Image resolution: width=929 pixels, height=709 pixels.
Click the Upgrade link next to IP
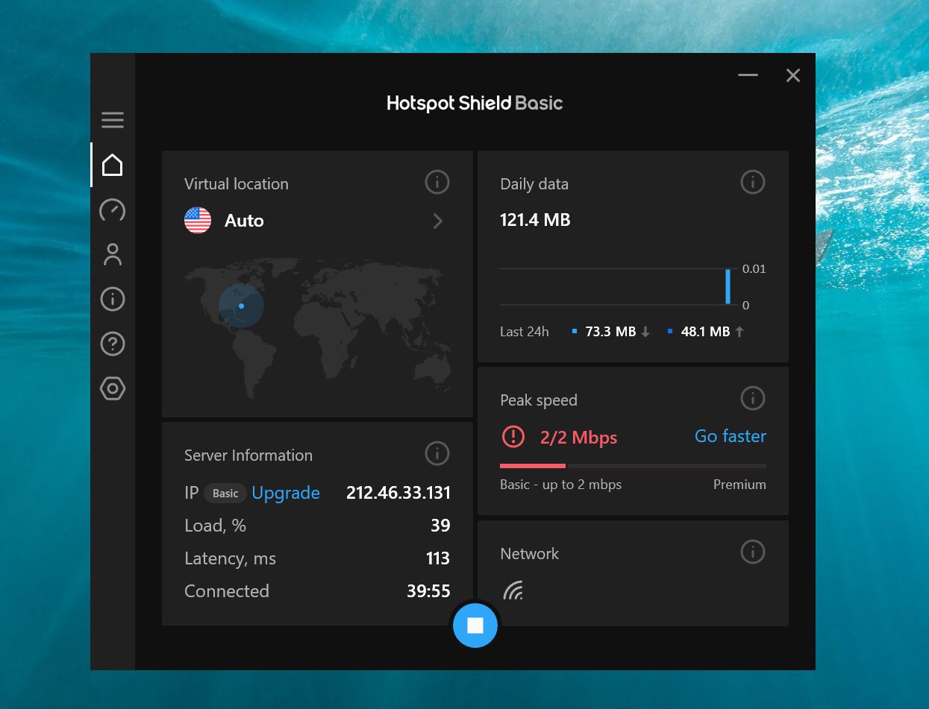(286, 493)
